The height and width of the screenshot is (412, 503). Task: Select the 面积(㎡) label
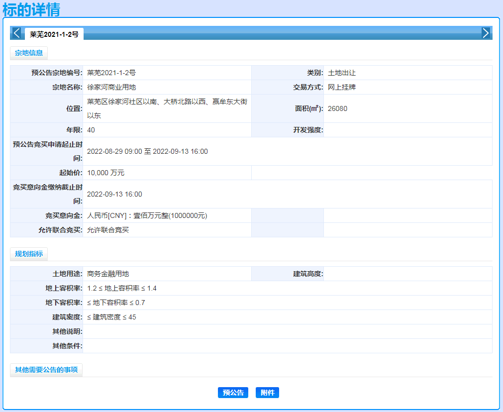point(309,108)
